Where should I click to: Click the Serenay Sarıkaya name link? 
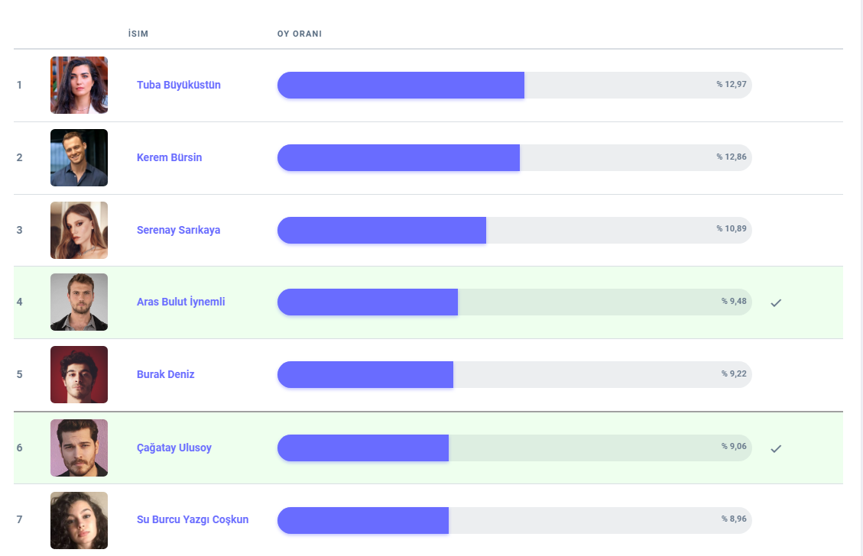coord(178,230)
